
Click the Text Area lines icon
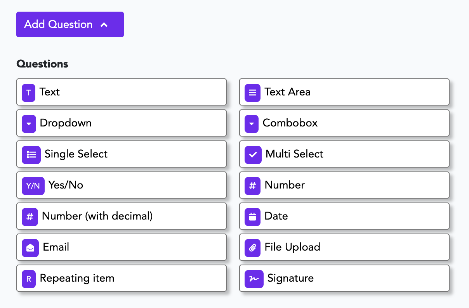(x=252, y=92)
